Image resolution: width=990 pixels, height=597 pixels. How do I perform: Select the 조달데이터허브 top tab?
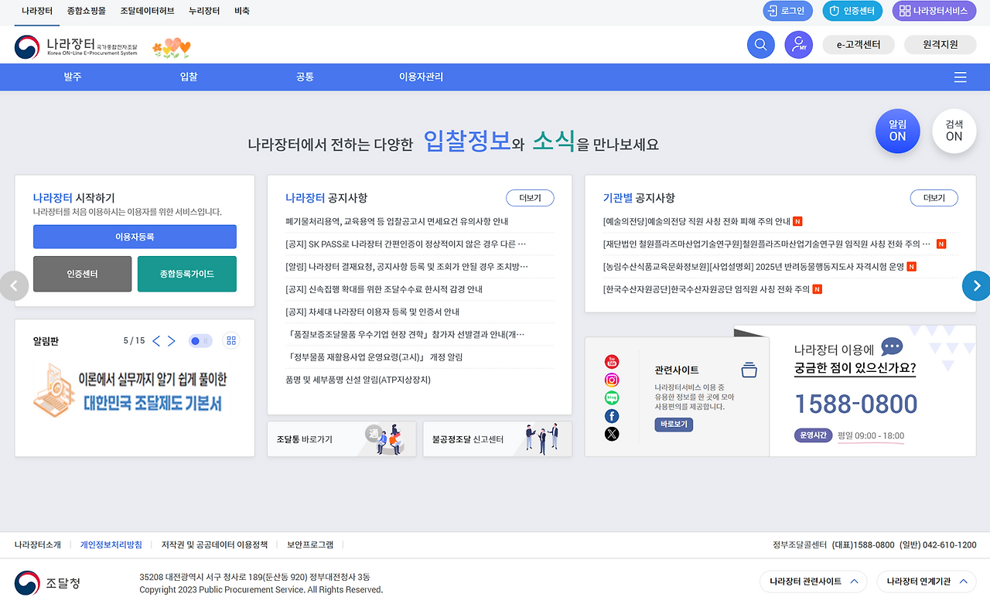pos(147,12)
